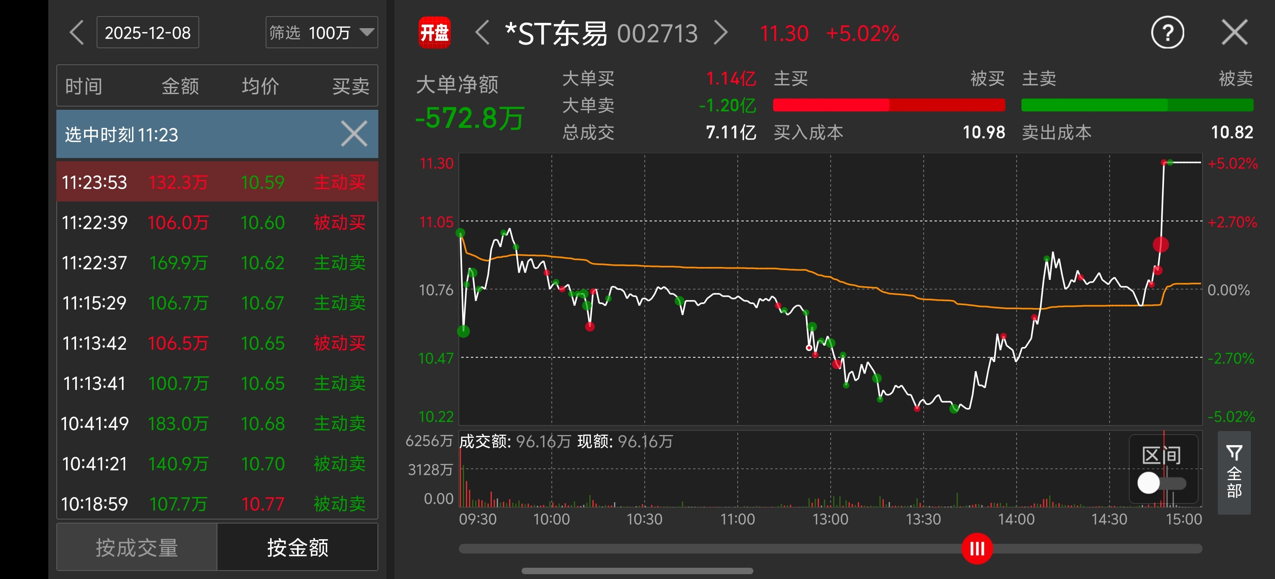Screen dimensions: 1275x579
Task: Click the bottom horizontal scrollbar
Action: click(x=637, y=571)
